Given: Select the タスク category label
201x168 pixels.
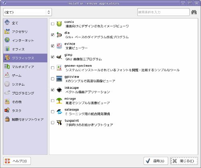Looking at the screenshot, I should pyautogui.click(x=16, y=111).
